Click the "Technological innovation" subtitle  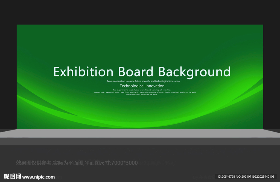(142, 86)
